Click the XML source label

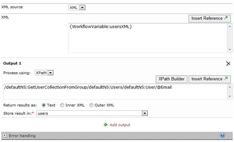pyautogui.click(x=12, y=7)
